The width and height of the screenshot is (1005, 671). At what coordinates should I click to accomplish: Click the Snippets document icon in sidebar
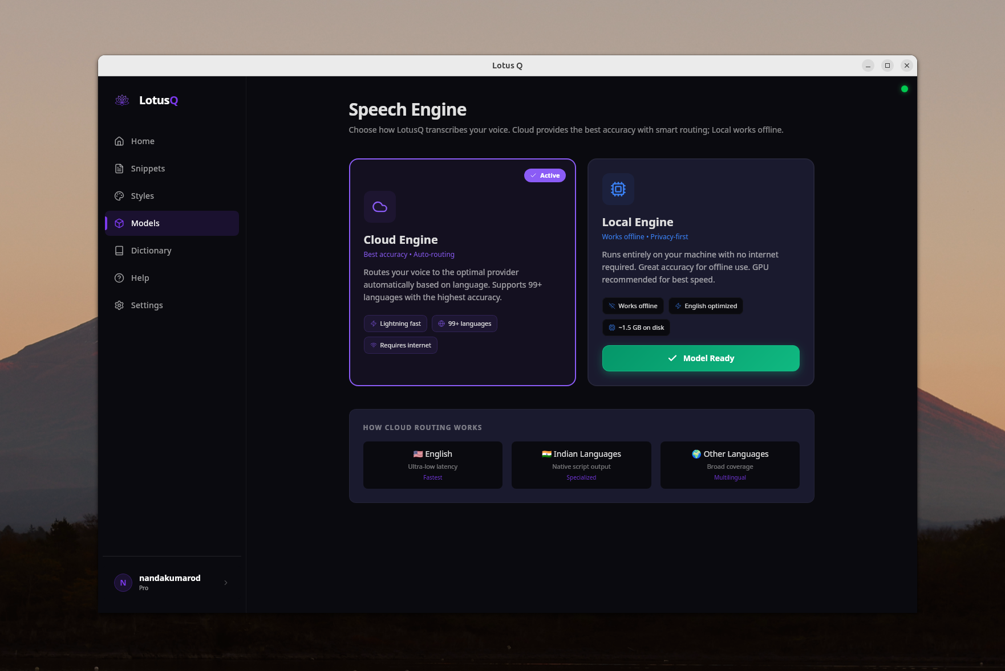tap(119, 169)
